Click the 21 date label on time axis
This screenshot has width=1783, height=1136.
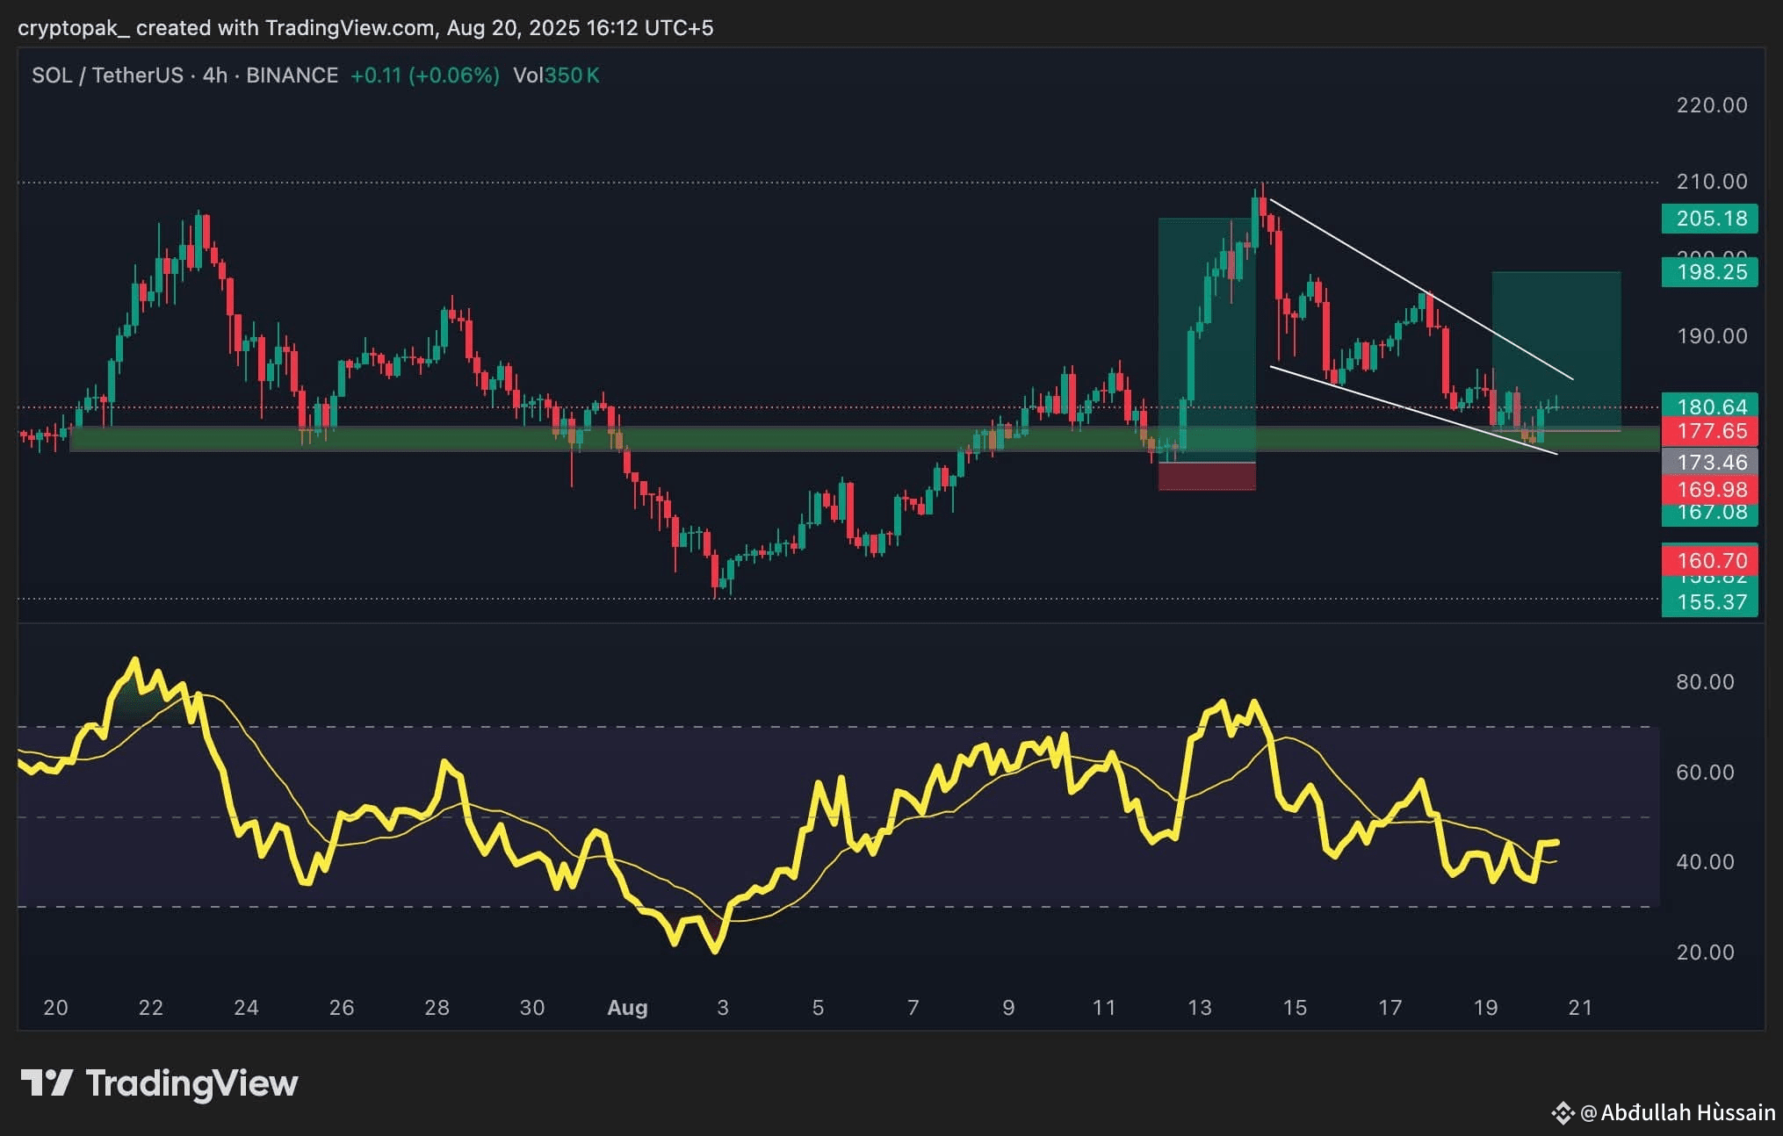1580,1008
